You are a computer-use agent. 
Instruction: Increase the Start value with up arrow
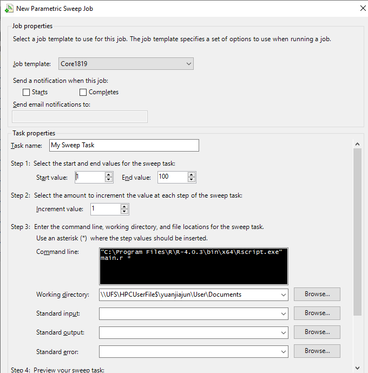click(109, 174)
